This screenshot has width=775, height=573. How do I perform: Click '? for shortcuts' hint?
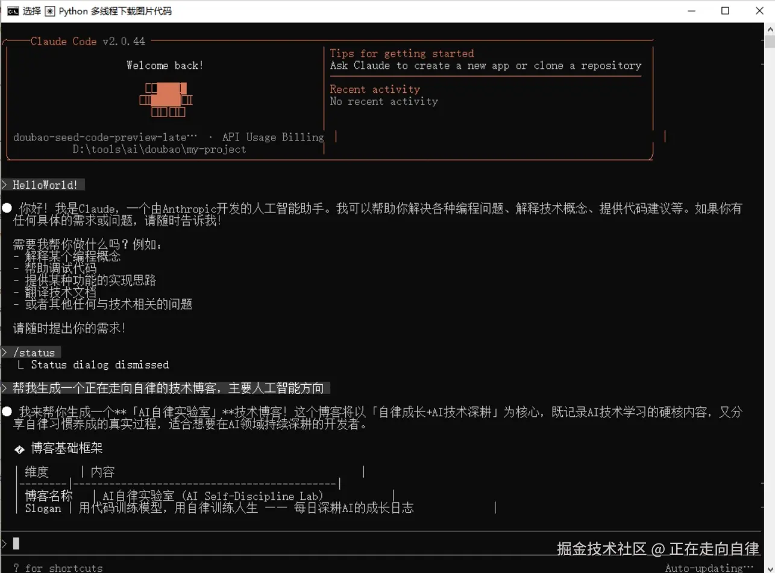pos(58,568)
